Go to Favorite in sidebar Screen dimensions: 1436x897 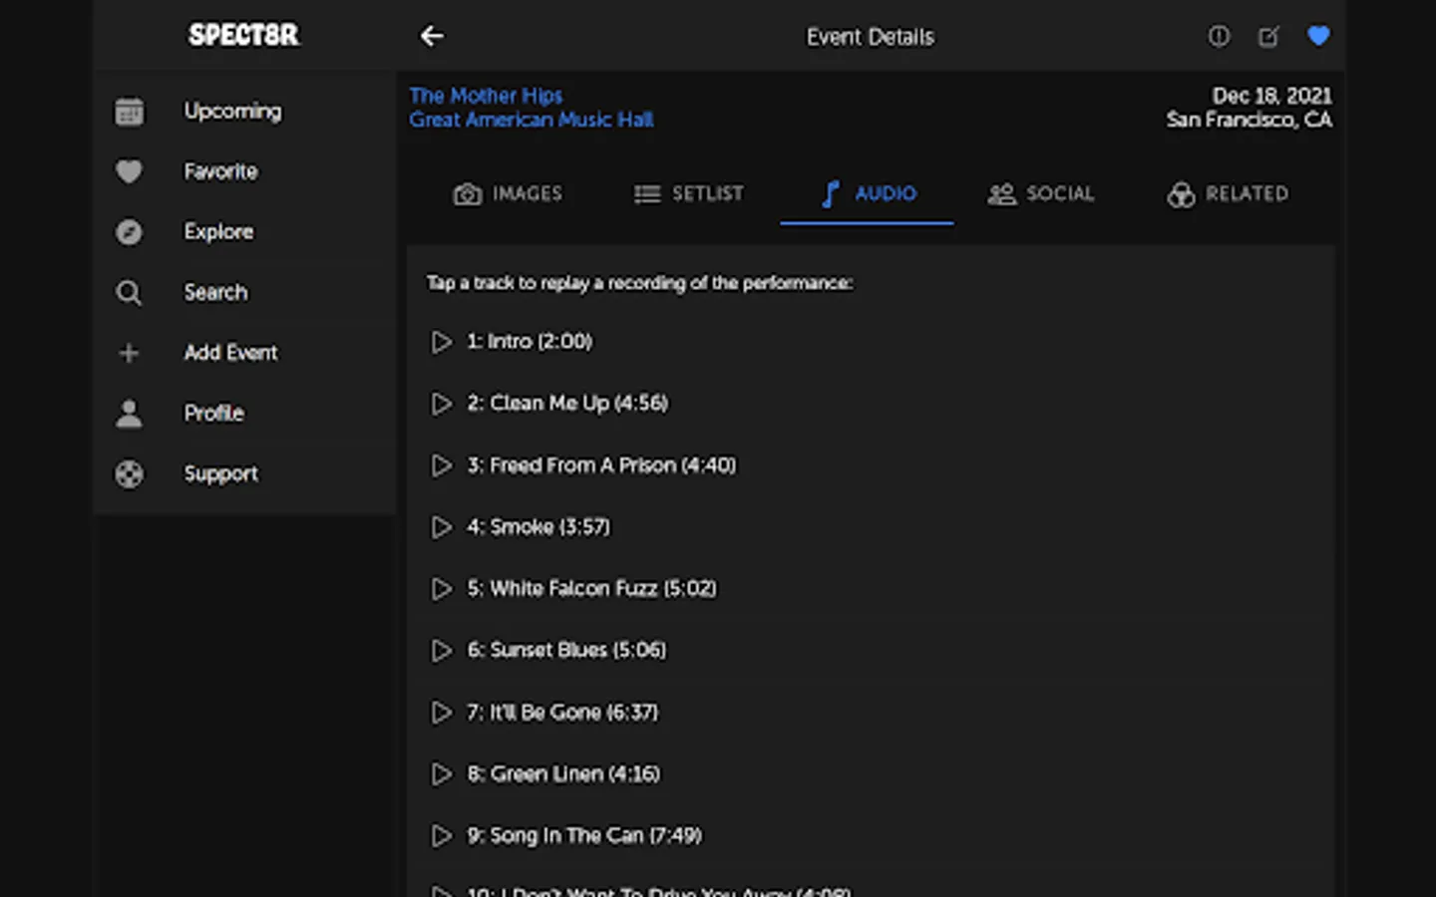click(220, 171)
